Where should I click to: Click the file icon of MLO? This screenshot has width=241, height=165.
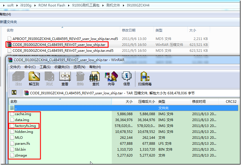pos(12,138)
